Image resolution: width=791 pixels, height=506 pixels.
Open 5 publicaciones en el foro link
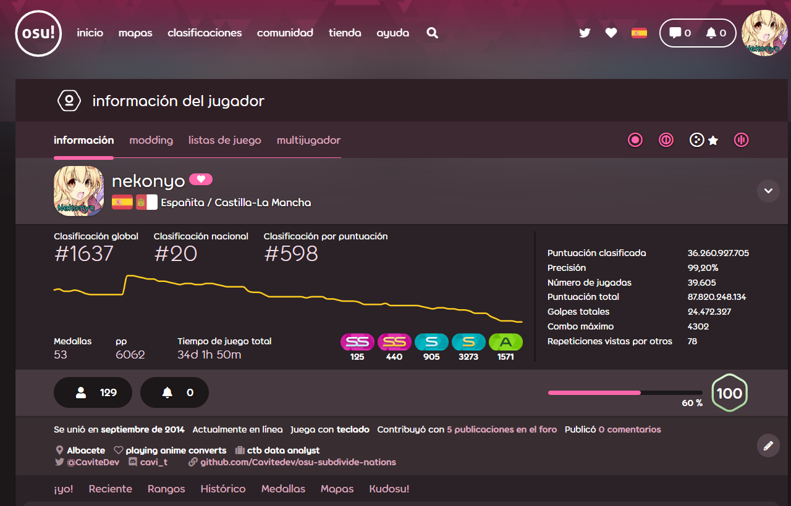502,429
